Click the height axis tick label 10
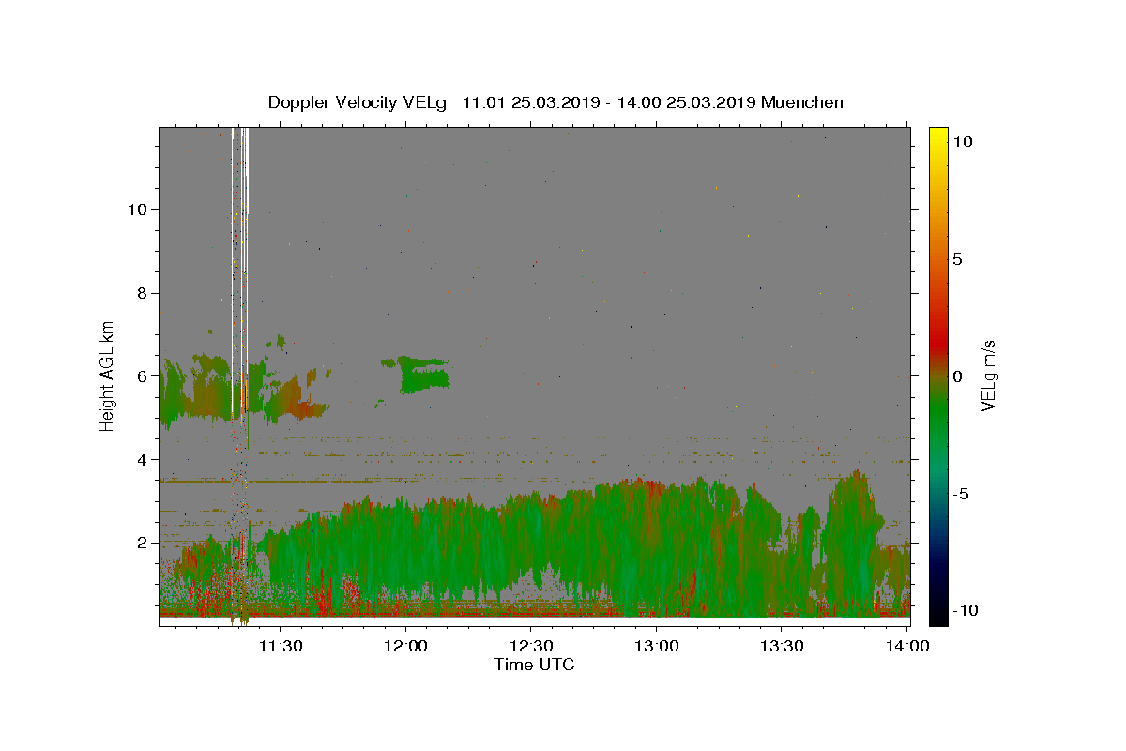This screenshot has width=1126, height=751. (x=137, y=209)
